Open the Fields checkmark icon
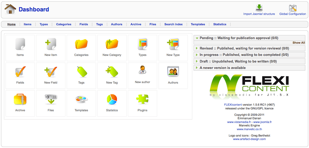This screenshot has width=309, height=148. [x=20, y=72]
